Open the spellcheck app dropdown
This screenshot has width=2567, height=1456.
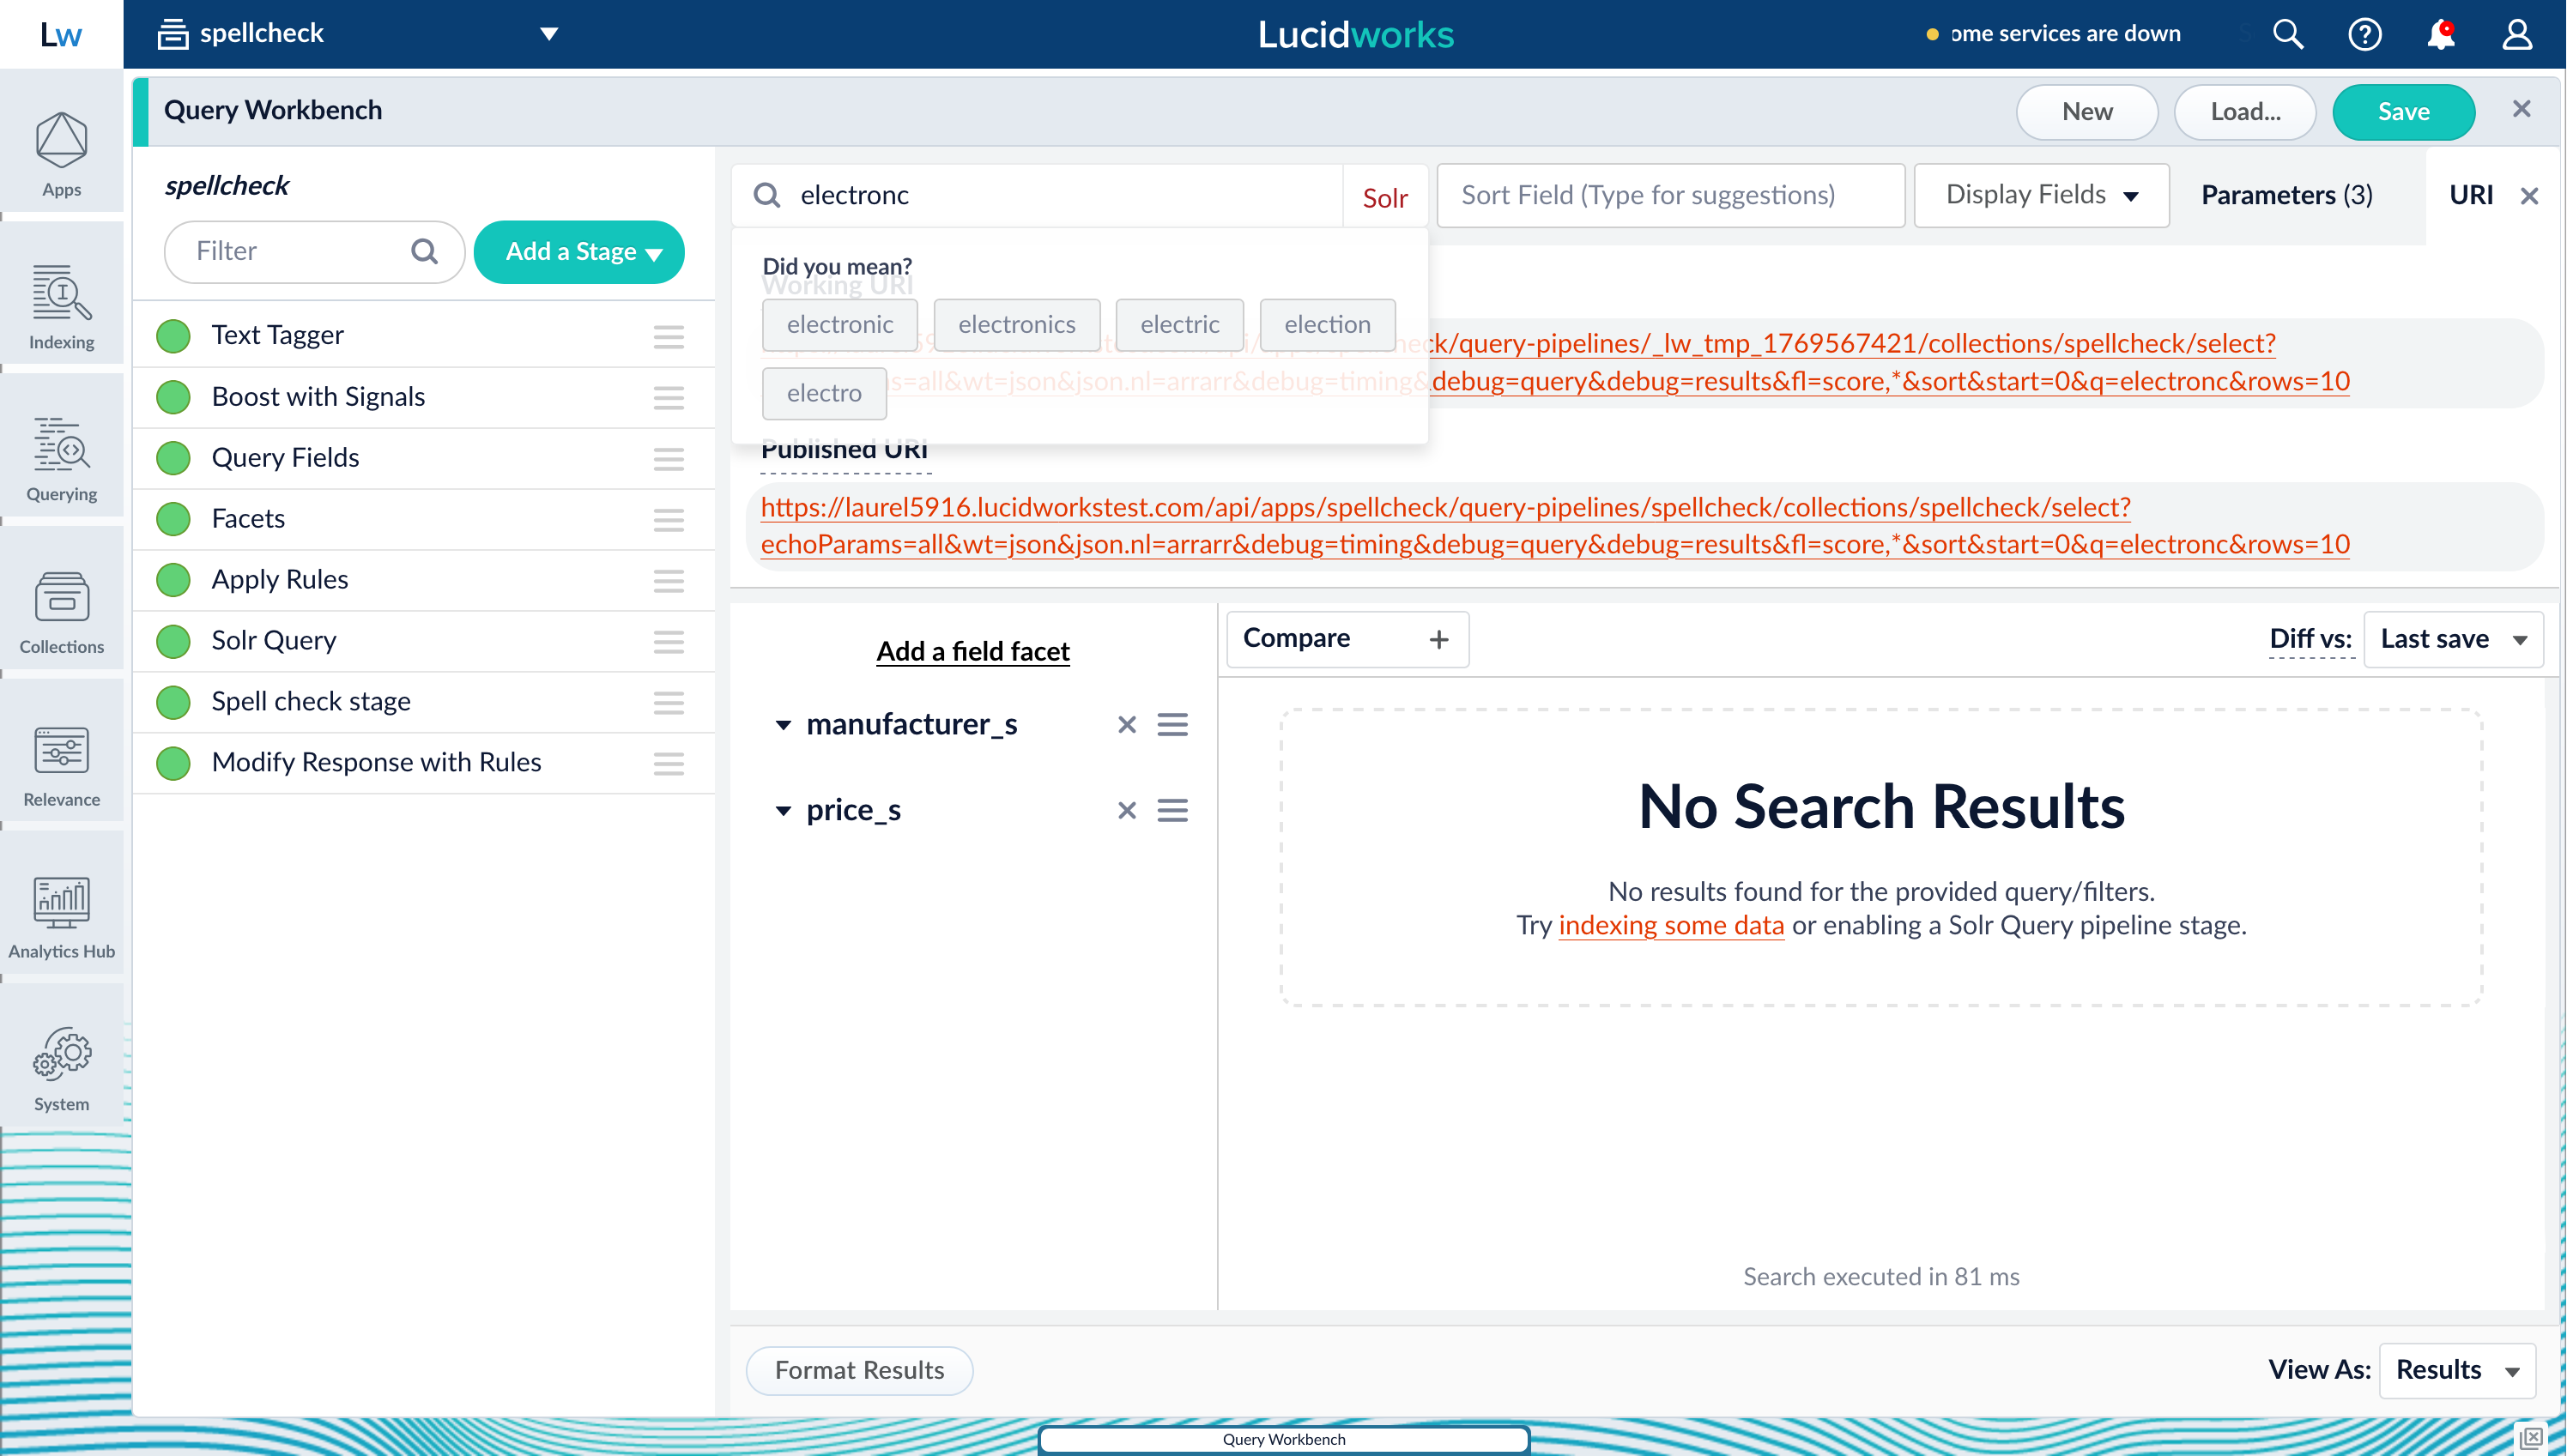point(548,33)
